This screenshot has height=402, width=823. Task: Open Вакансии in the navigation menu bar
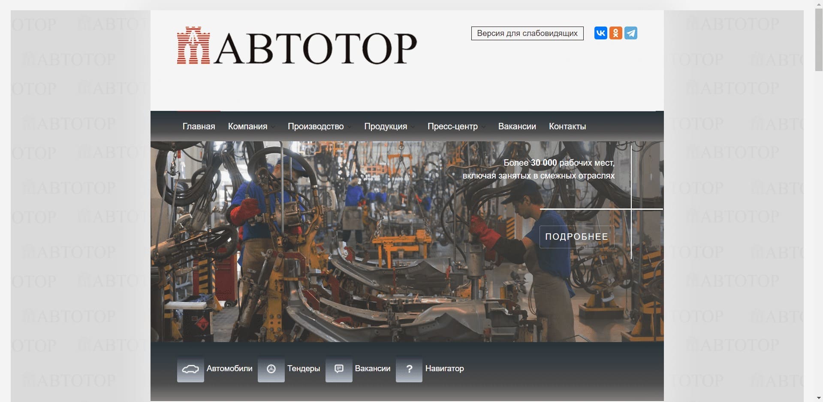(x=517, y=126)
